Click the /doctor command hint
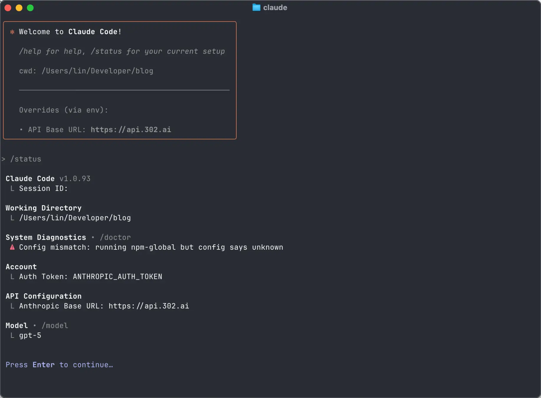The image size is (541, 398). pyautogui.click(x=115, y=238)
